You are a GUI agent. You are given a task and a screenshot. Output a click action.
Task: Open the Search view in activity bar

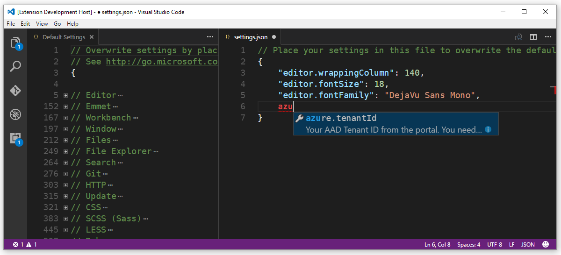point(16,66)
